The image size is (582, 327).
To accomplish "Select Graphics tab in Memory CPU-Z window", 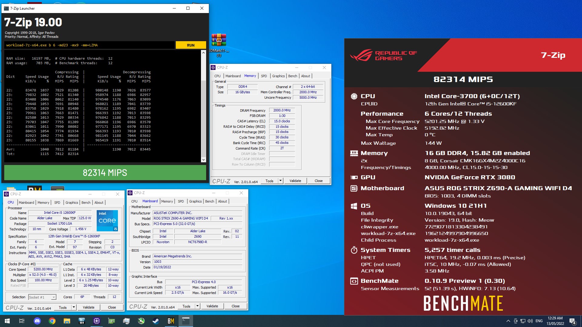I will pyautogui.click(x=278, y=76).
